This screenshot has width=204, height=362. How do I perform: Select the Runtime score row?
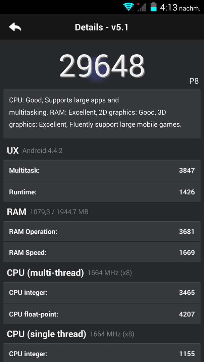pyautogui.click(x=102, y=192)
